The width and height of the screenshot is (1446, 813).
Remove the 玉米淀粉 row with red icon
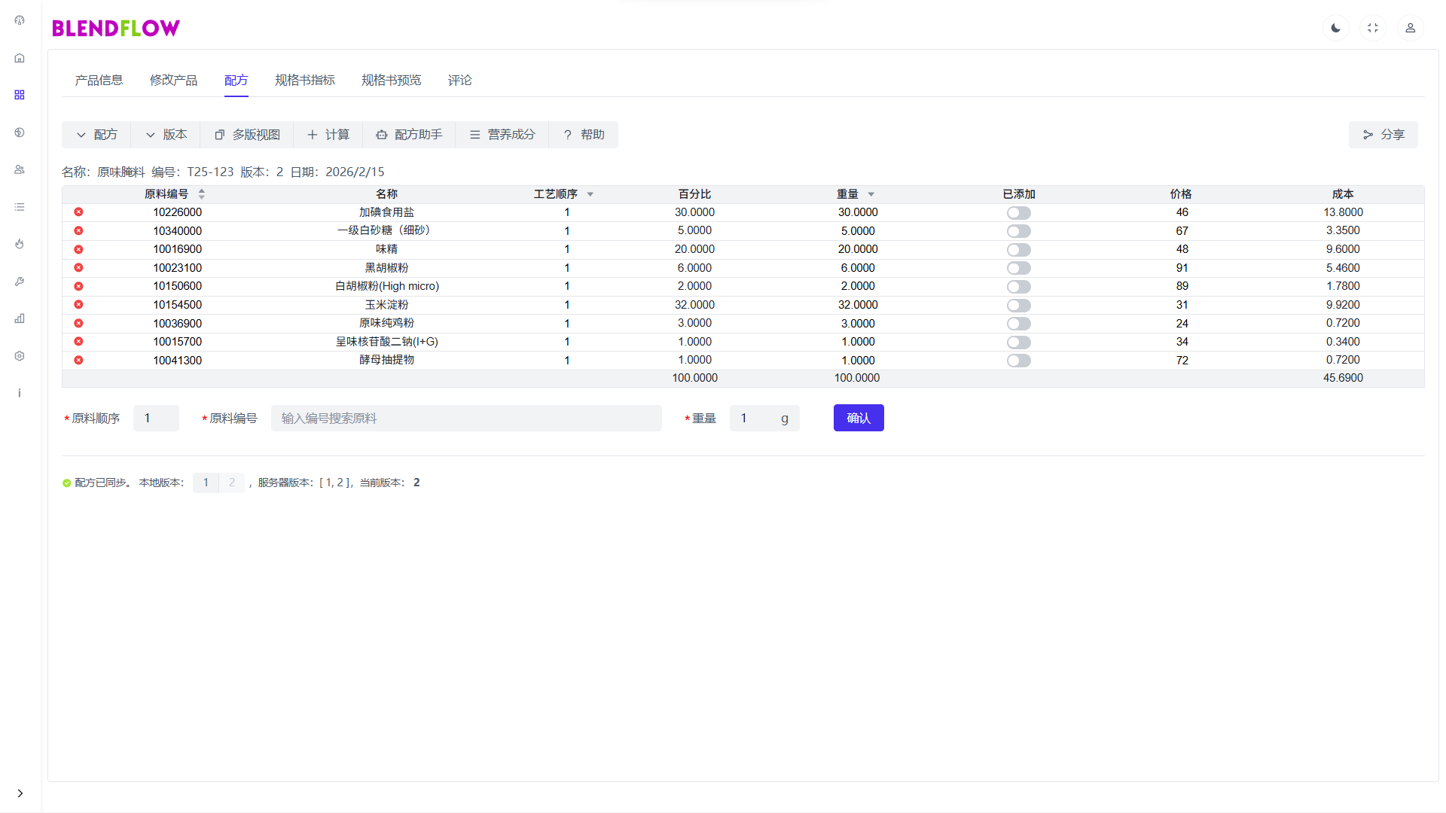point(78,305)
